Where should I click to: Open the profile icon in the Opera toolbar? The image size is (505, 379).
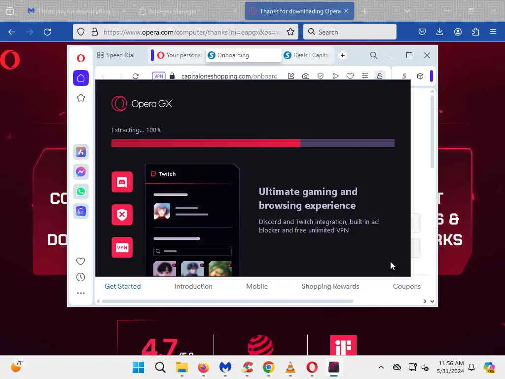[x=380, y=76]
